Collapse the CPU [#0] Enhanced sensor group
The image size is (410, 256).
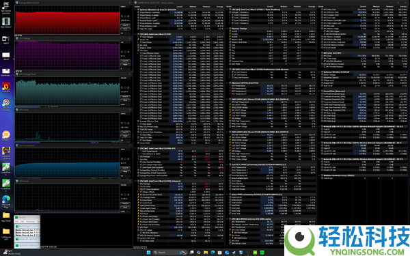136,181
